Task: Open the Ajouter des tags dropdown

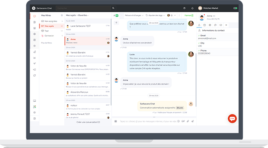Action: (x=155, y=15)
